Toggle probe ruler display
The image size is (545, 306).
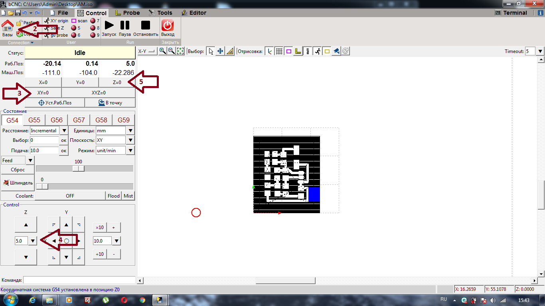click(298, 51)
